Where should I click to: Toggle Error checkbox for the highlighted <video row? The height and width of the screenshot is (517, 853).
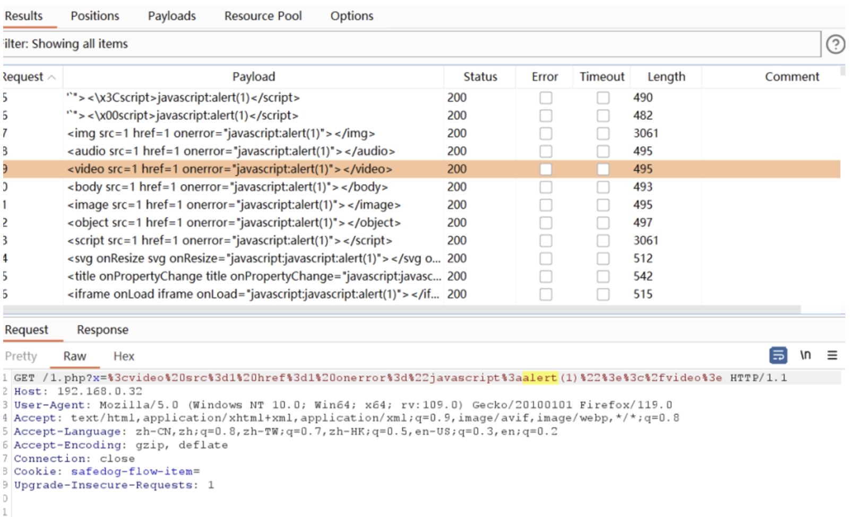pyautogui.click(x=546, y=169)
